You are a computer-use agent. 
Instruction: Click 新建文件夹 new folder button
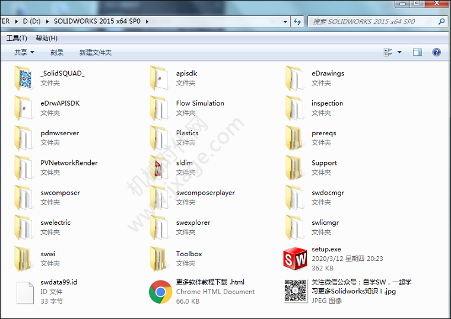[x=96, y=52]
